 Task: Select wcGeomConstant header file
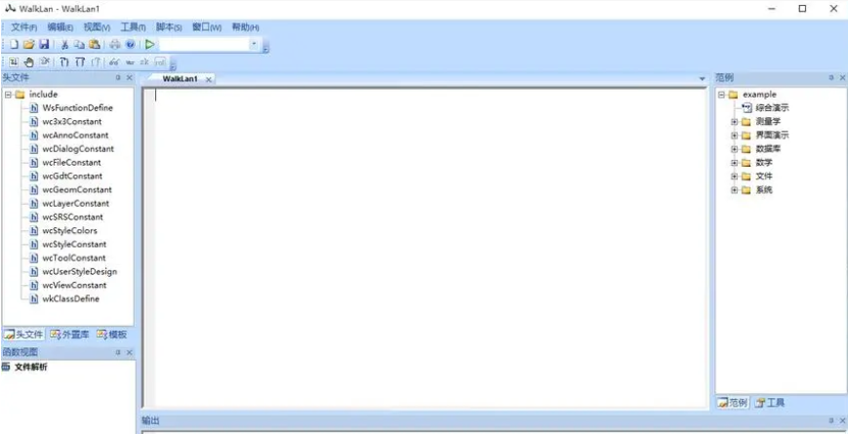click(77, 190)
